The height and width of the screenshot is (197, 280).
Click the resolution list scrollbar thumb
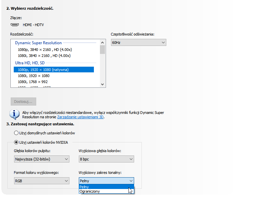click(102, 50)
